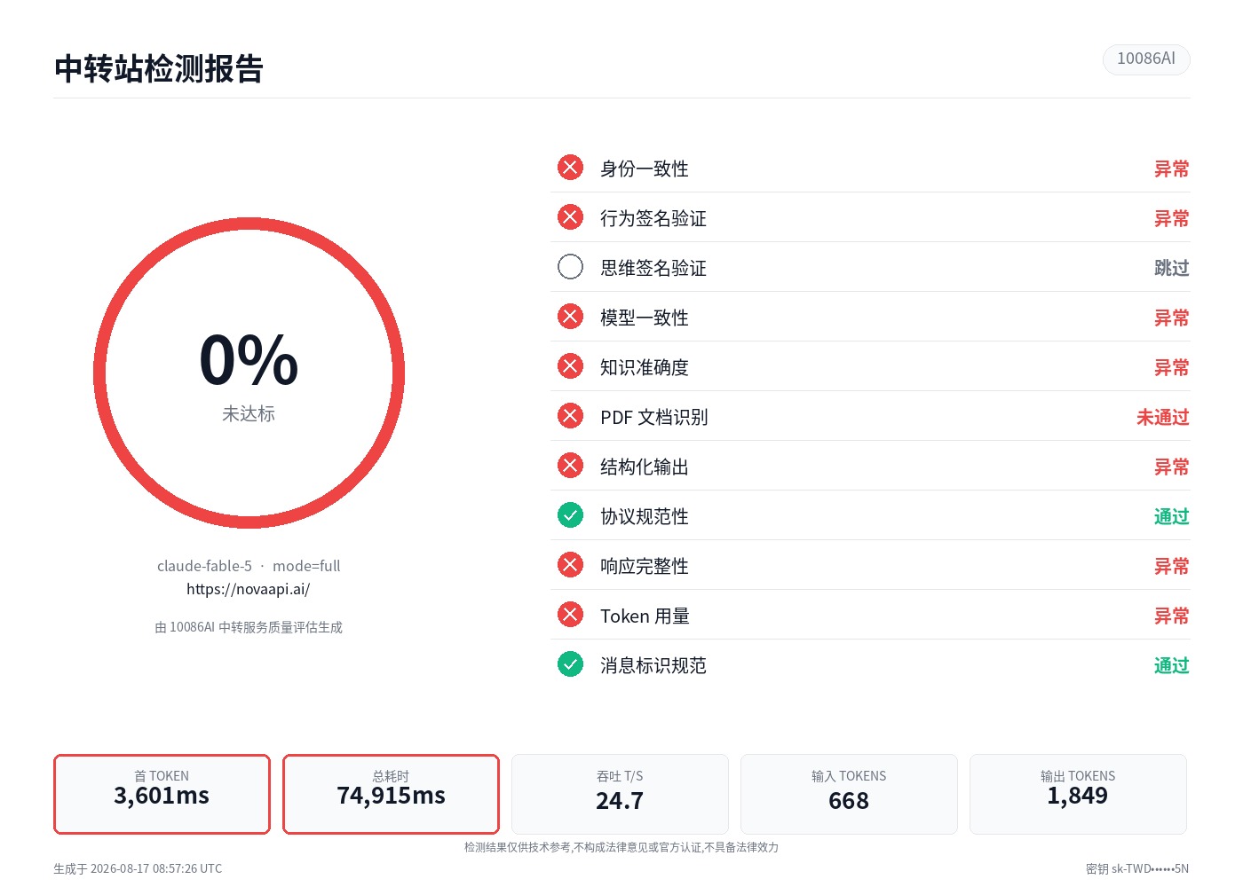Click the 跳过 status label
This screenshot has height=887, width=1243.
1172,268
